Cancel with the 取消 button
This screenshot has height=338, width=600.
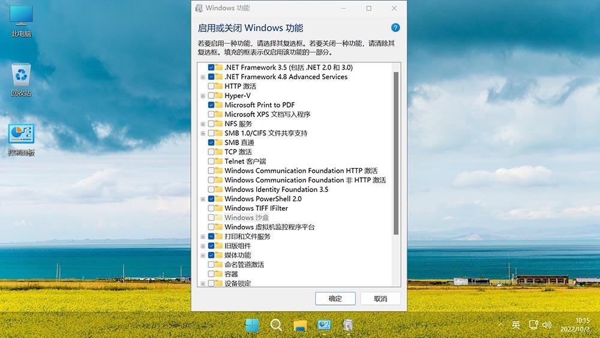tap(380, 298)
